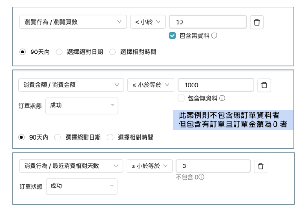Click the value field containing 1000

216,85
